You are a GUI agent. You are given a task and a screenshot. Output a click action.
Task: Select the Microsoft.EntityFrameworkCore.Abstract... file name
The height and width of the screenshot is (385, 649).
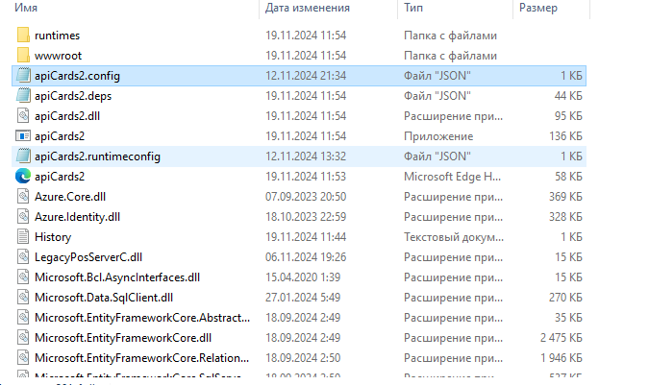(x=142, y=318)
